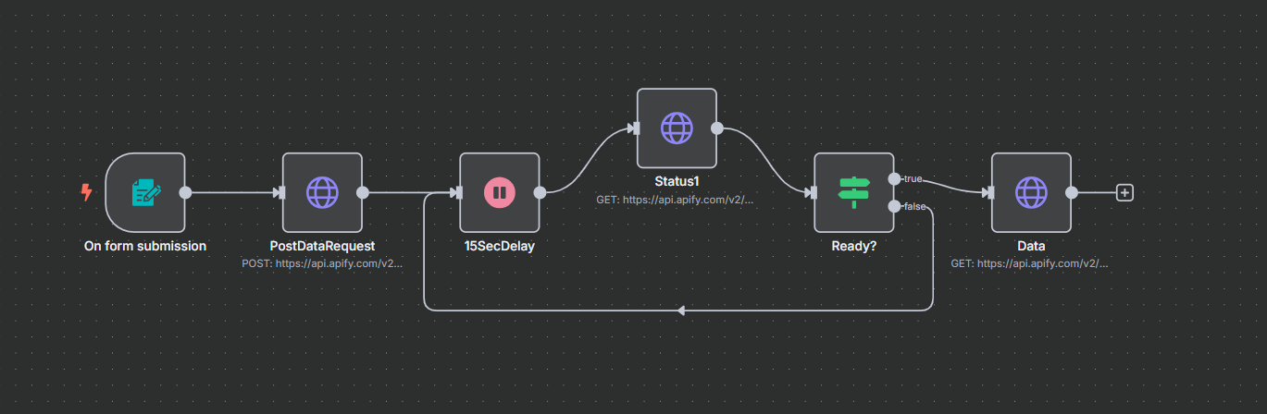
Task: Click the "true" branch label
Action: click(x=913, y=178)
